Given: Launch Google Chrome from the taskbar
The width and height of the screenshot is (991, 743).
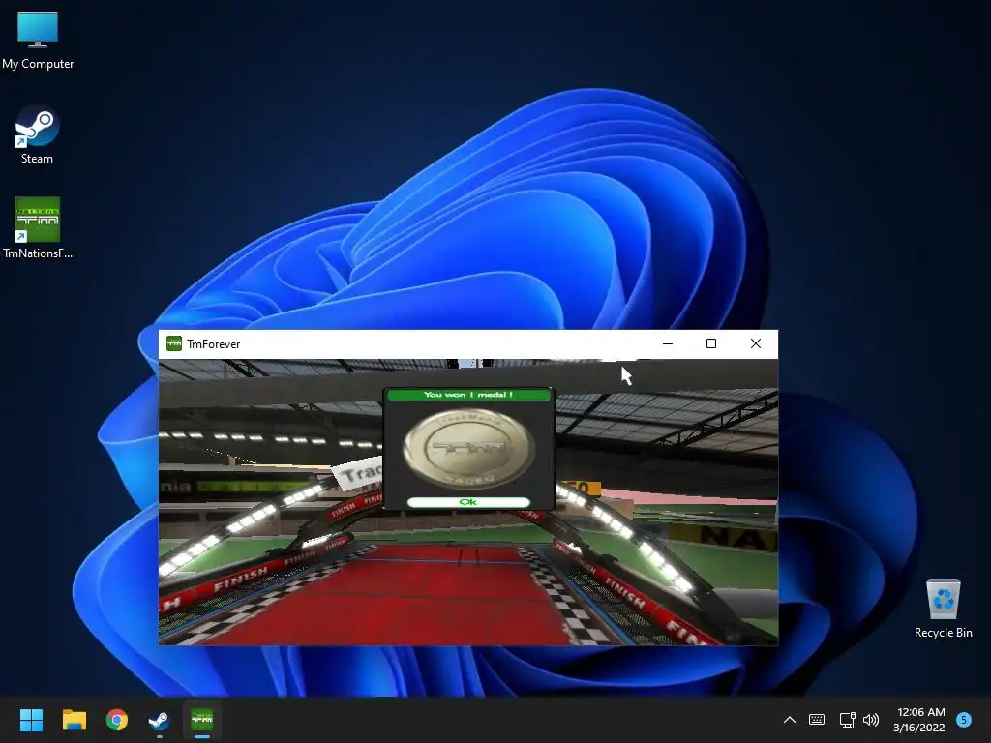Looking at the screenshot, I should coord(117,720).
